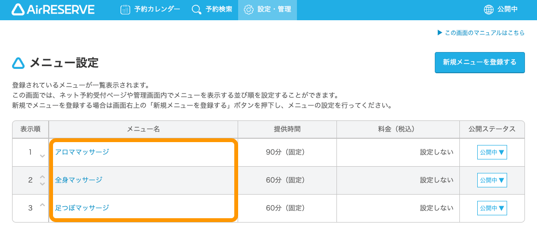The width and height of the screenshot is (537, 237).
Task: Open the 全身マッサージ menu link
Action: 79,180
